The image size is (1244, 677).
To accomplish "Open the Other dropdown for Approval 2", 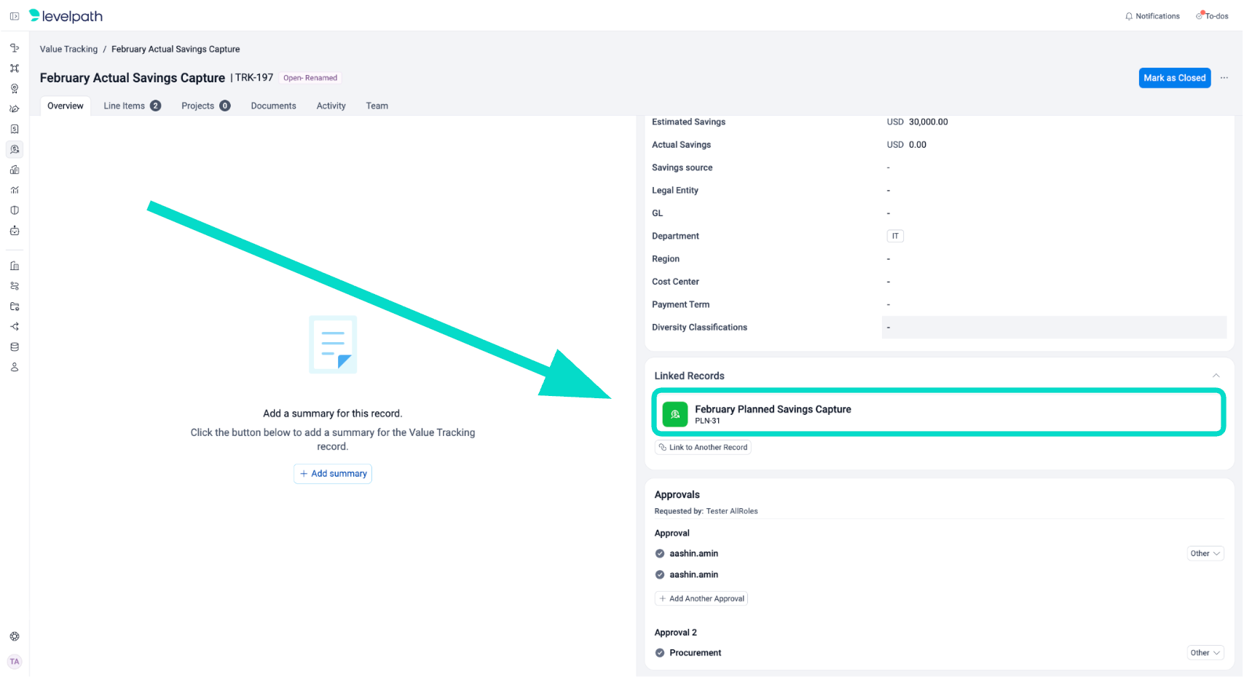I will click(1205, 653).
